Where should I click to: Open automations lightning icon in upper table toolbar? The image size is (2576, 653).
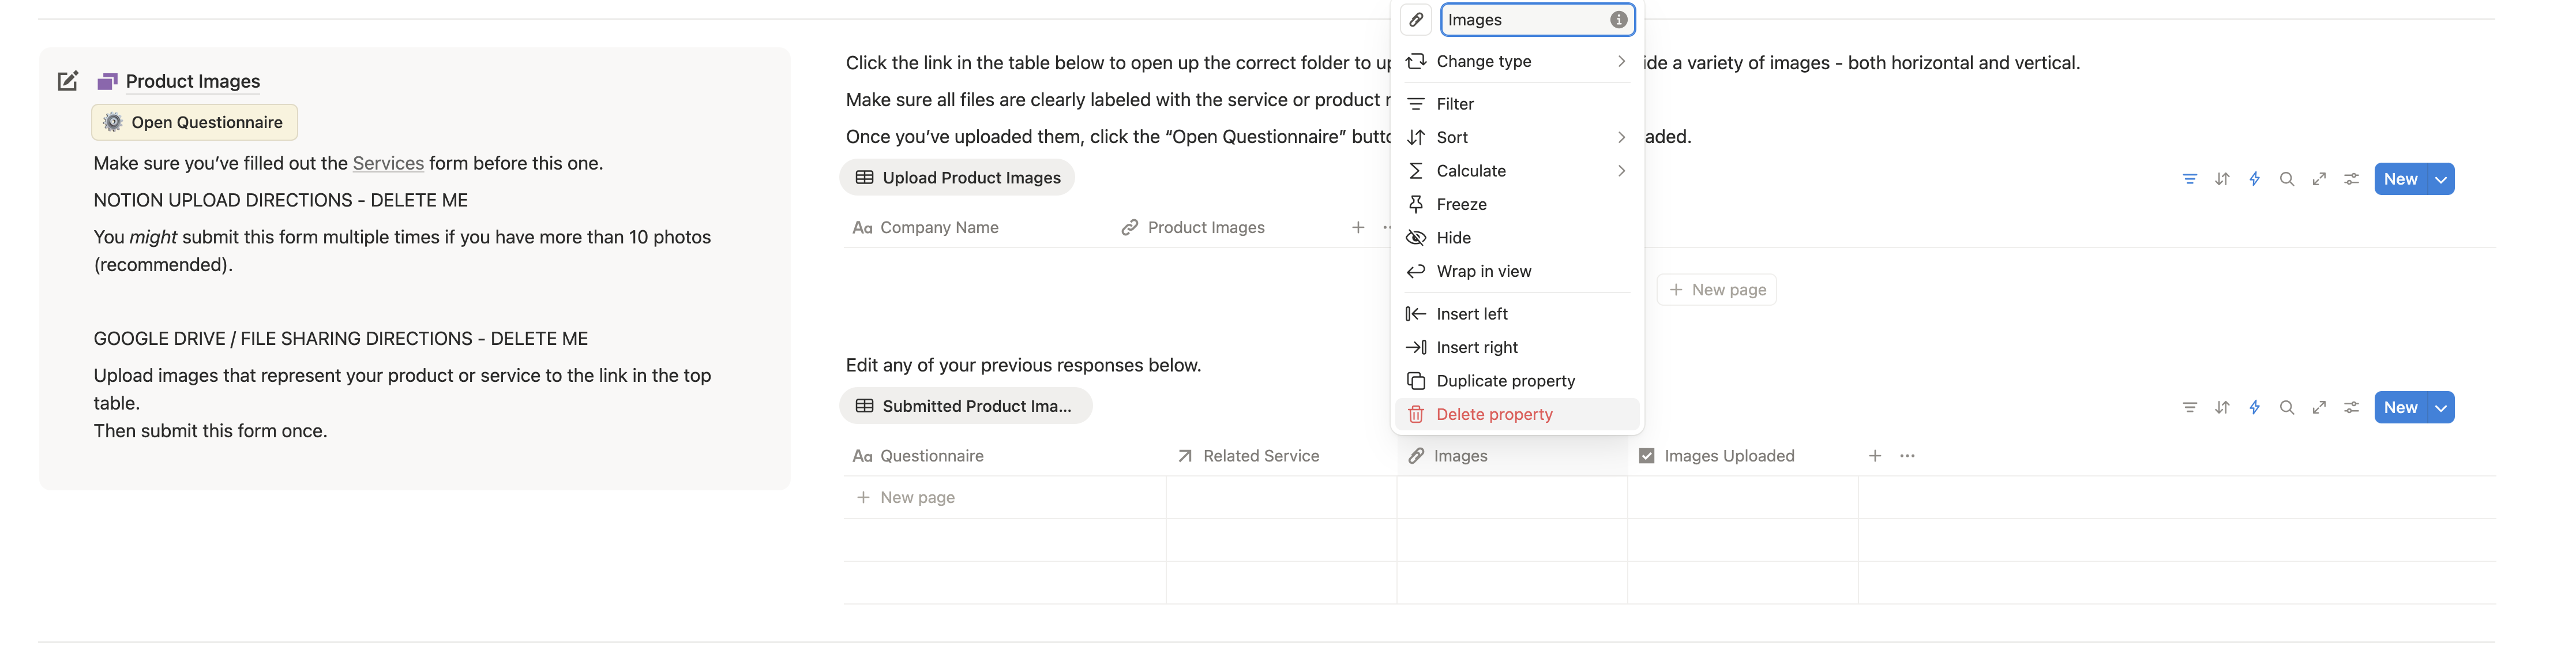pos(2254,179)
